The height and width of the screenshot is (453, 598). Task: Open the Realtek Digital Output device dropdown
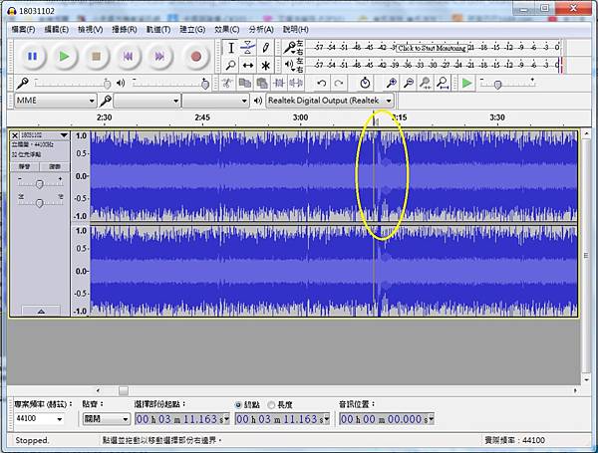click(389, 101)
